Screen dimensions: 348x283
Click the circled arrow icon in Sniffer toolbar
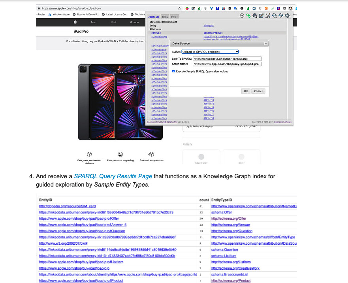click(242, 15)
